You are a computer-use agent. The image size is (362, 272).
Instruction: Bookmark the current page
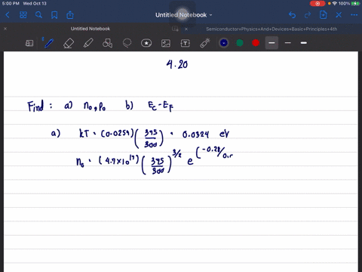click(x=54, y=15)
